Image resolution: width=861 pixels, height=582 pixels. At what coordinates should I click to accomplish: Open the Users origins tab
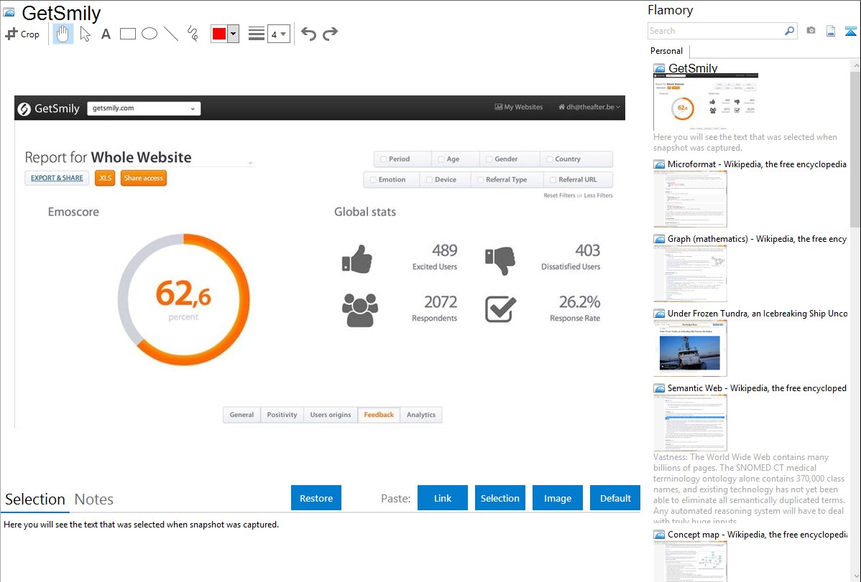(330, 415)
